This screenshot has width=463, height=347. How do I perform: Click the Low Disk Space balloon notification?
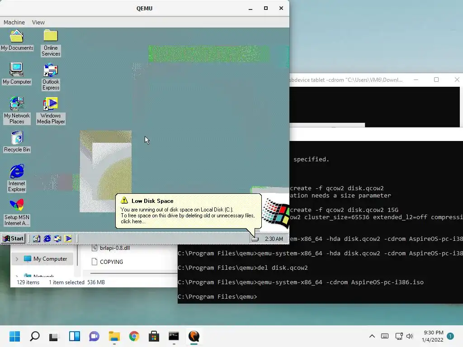point(188,211)
